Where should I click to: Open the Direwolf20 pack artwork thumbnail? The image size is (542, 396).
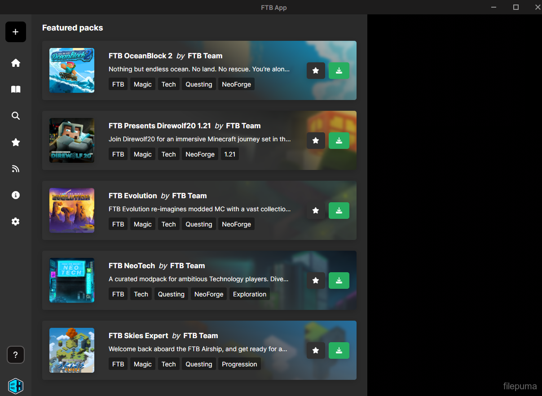[x=72, y=140]
